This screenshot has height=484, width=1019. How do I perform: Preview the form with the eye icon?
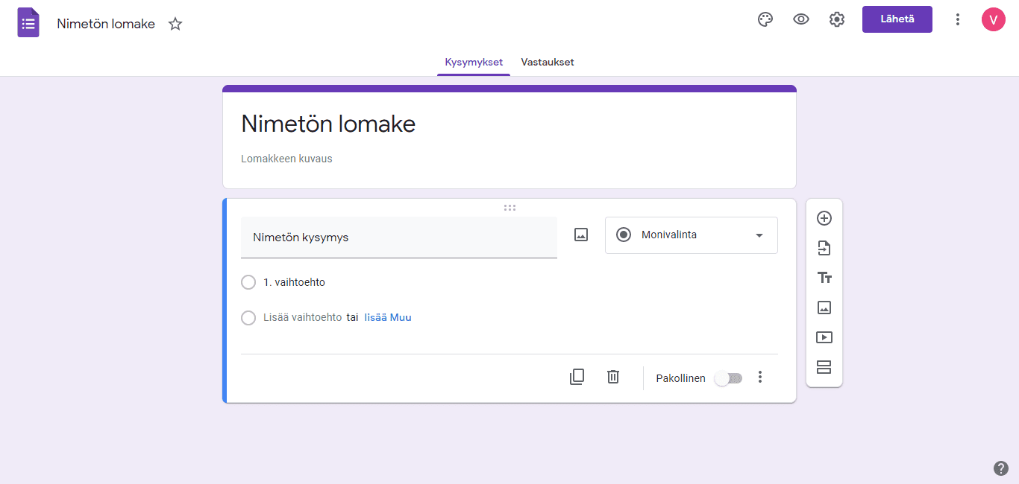pyautogui.click(x=801, y=19)
